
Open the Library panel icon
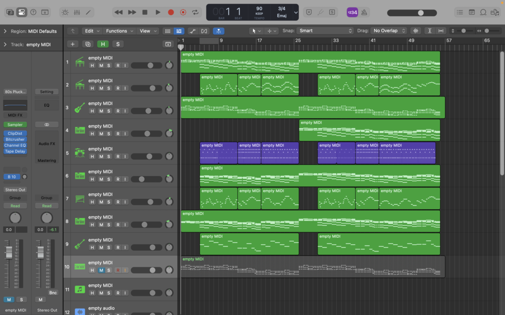pyautogui.click(x=10, y=12)
